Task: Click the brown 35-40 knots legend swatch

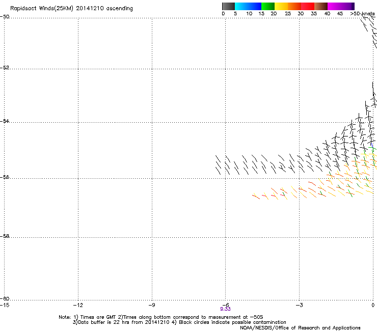Action: click(x=321, y=6)
